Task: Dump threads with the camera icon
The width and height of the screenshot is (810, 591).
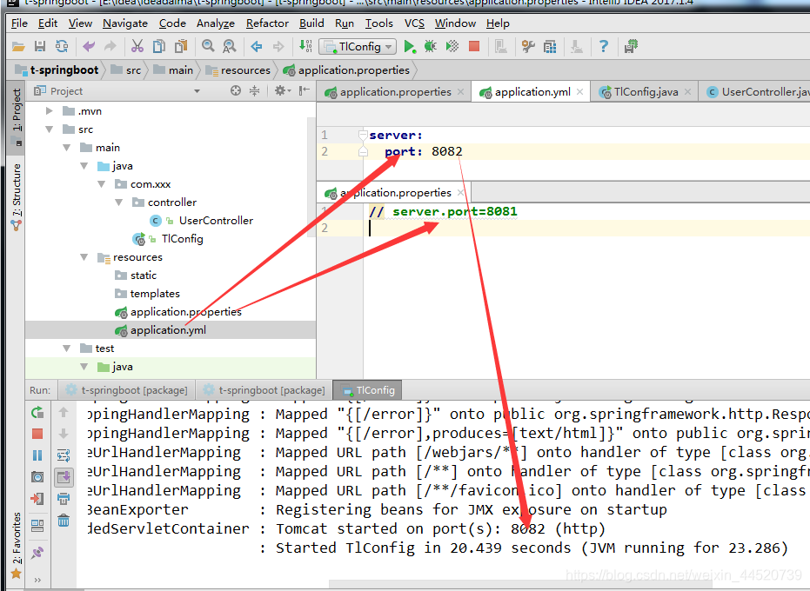Action: point(37,477)
